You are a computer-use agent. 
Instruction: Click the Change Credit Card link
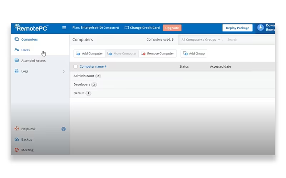145,28
